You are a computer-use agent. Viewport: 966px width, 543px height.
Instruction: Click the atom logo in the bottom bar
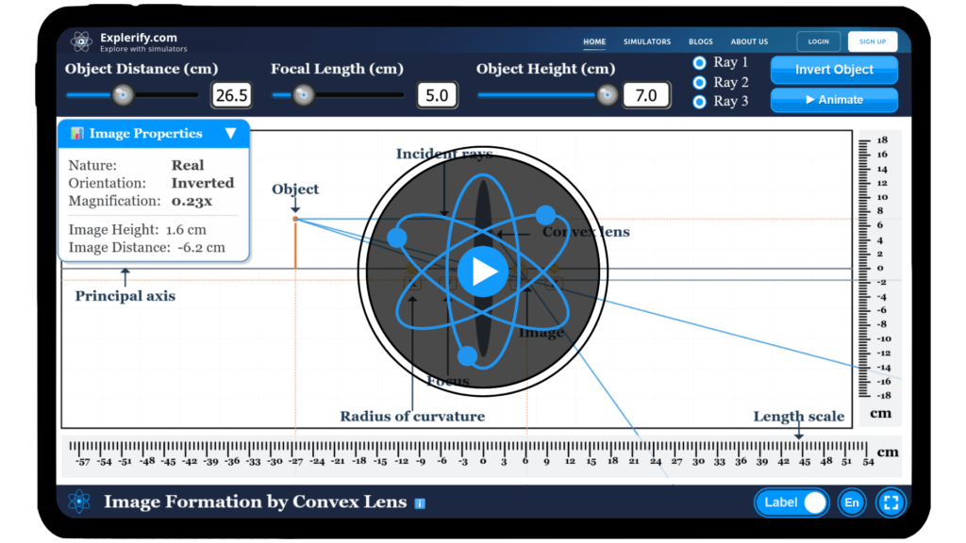coord(80,502)
